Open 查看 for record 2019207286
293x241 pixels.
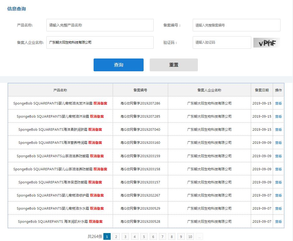click(278, 103)
